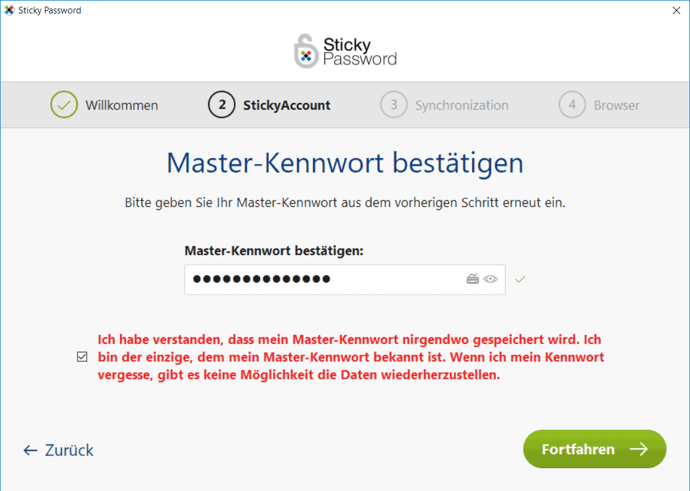Click the step 2 number circle

tap(222, 105)
